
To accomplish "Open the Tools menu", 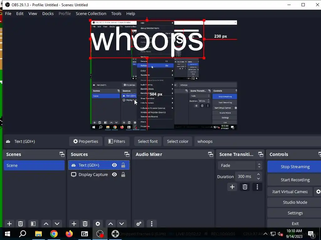I will tap(116, 13).
